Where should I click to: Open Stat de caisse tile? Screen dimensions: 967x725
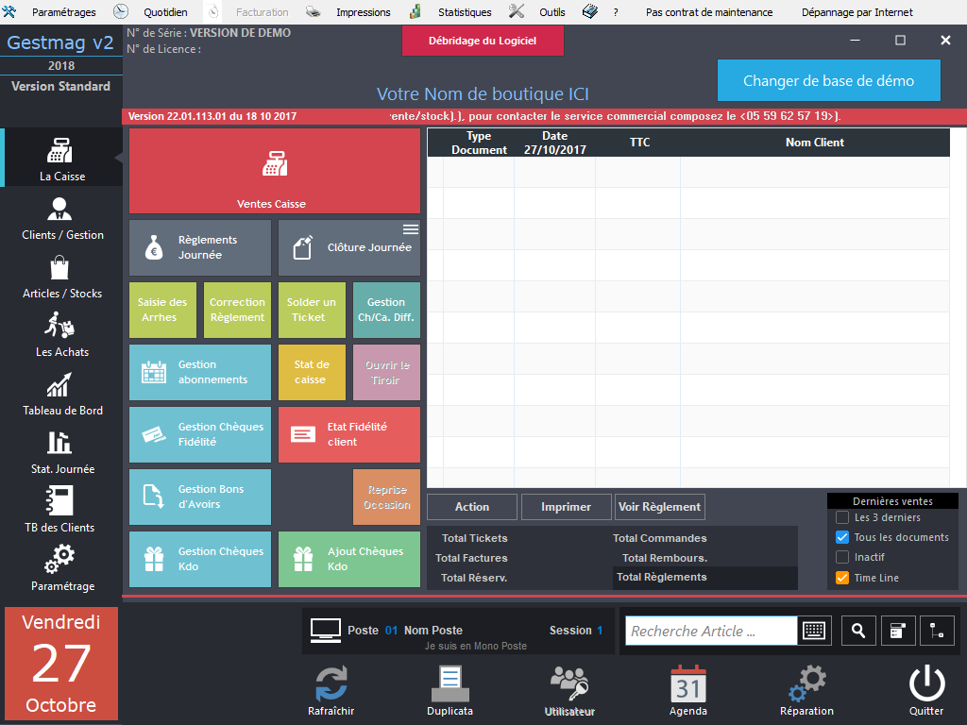click(x=312, y=372)
